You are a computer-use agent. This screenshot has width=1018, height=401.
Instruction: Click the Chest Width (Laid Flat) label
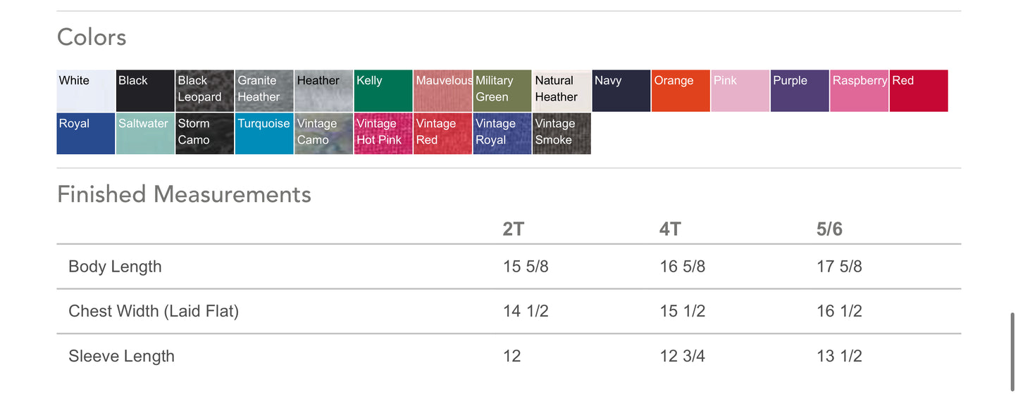[154, 311]
